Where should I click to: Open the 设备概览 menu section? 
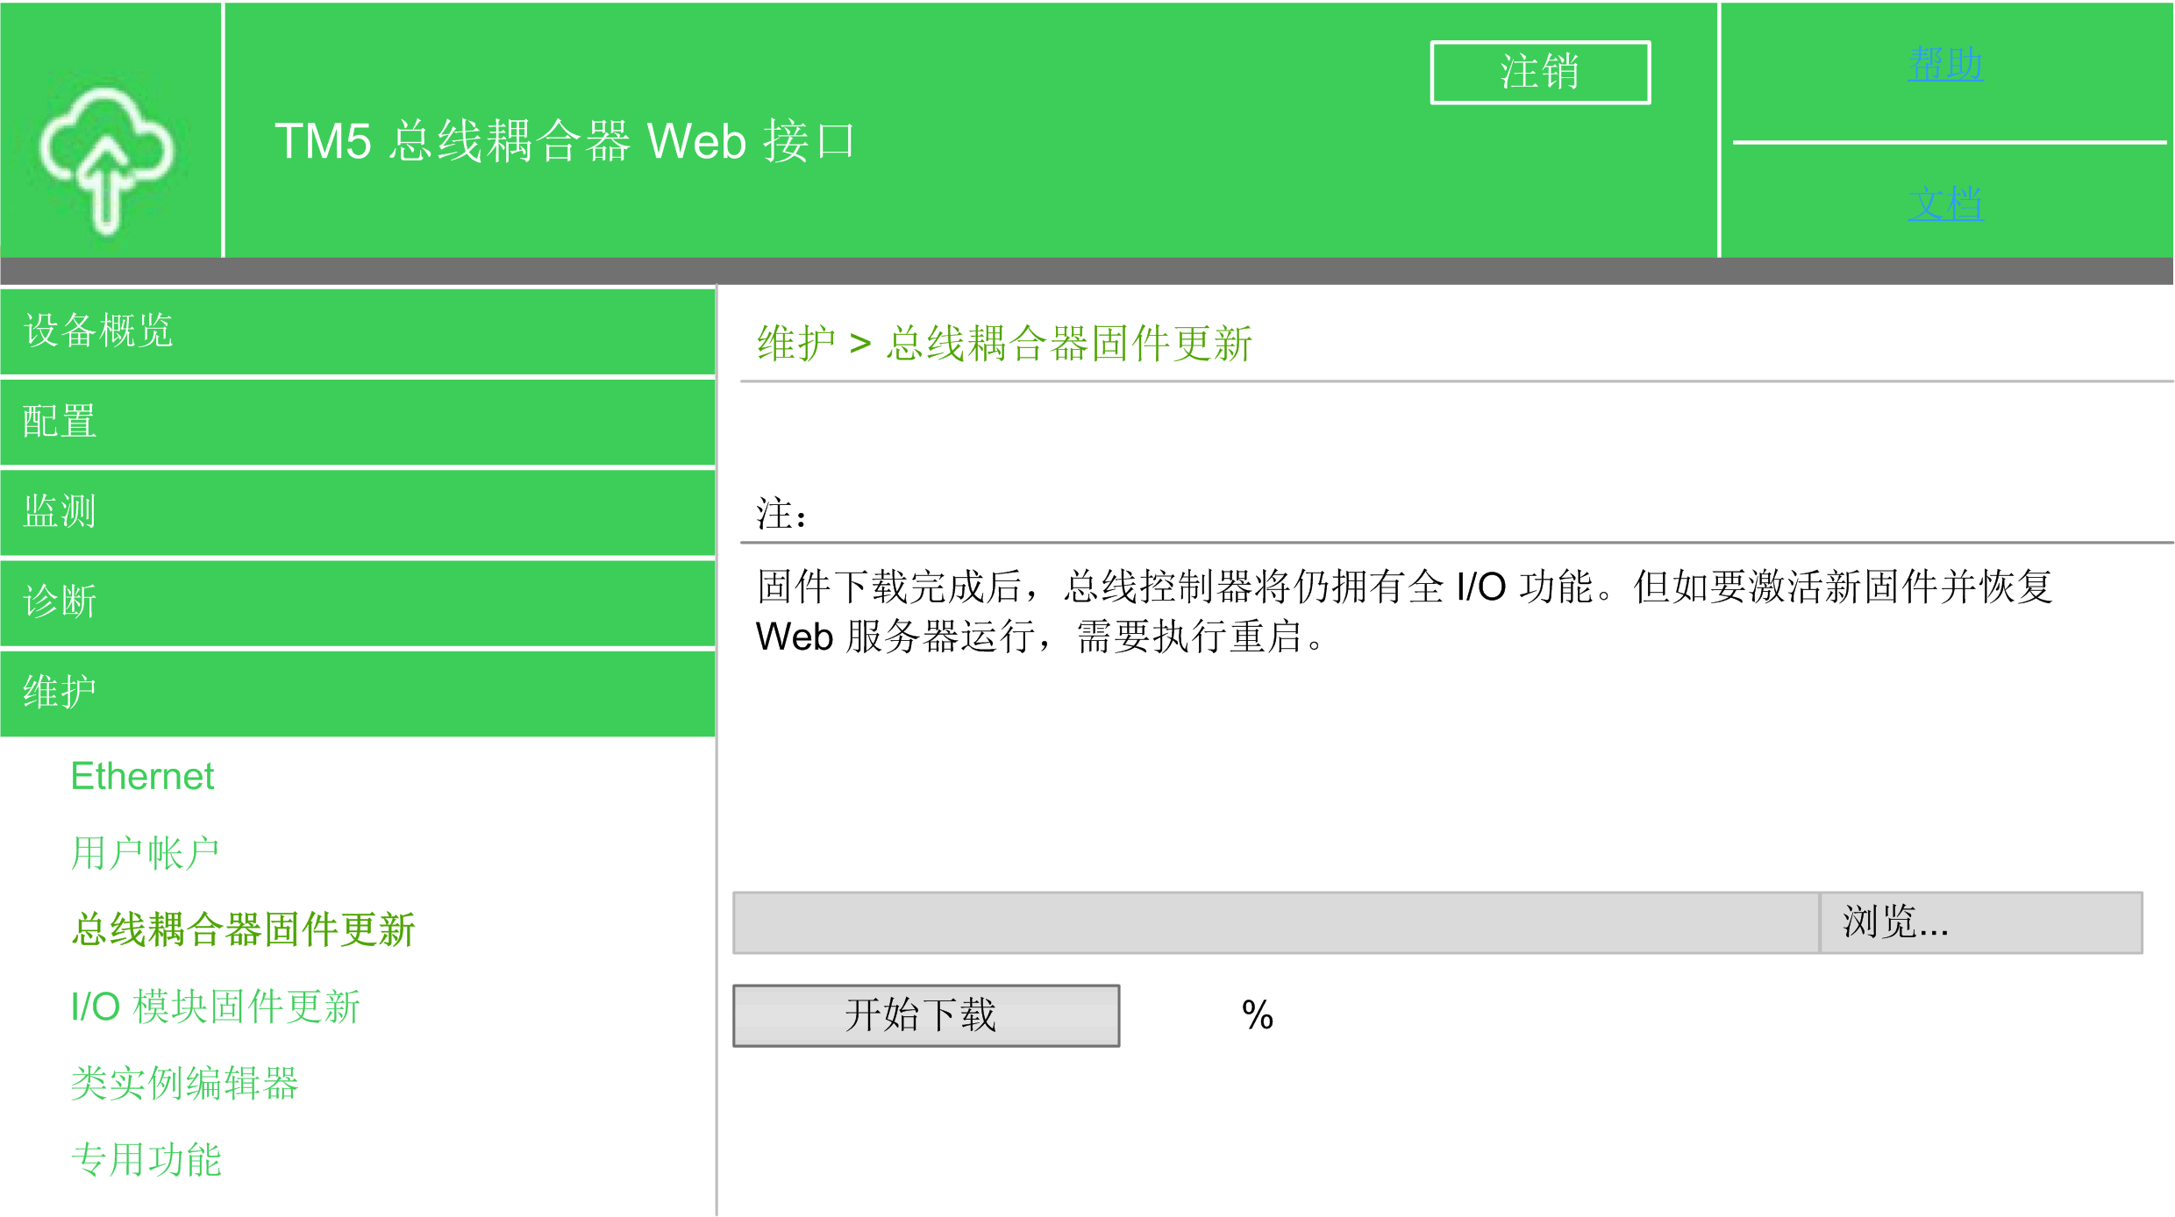point(358,331)
